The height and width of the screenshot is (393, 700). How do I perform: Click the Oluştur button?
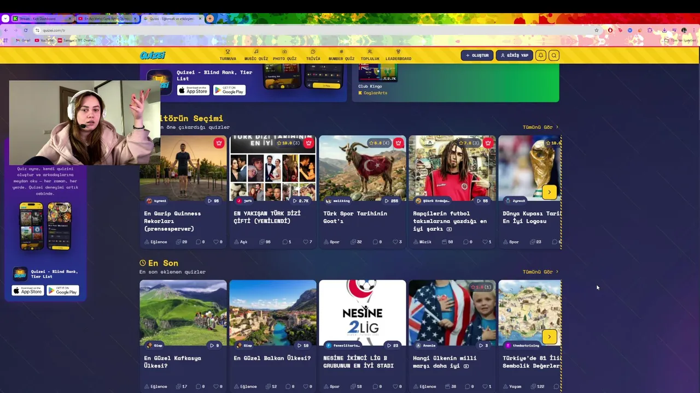pyautogui.click(x=477, y=55)
